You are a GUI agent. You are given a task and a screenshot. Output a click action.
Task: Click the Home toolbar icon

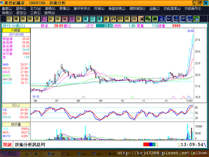point(189,19)
